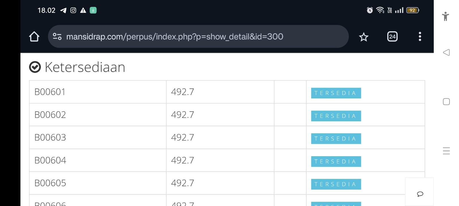Open recent apps with three-line button
459x206 pixels.
pos(446,151)
